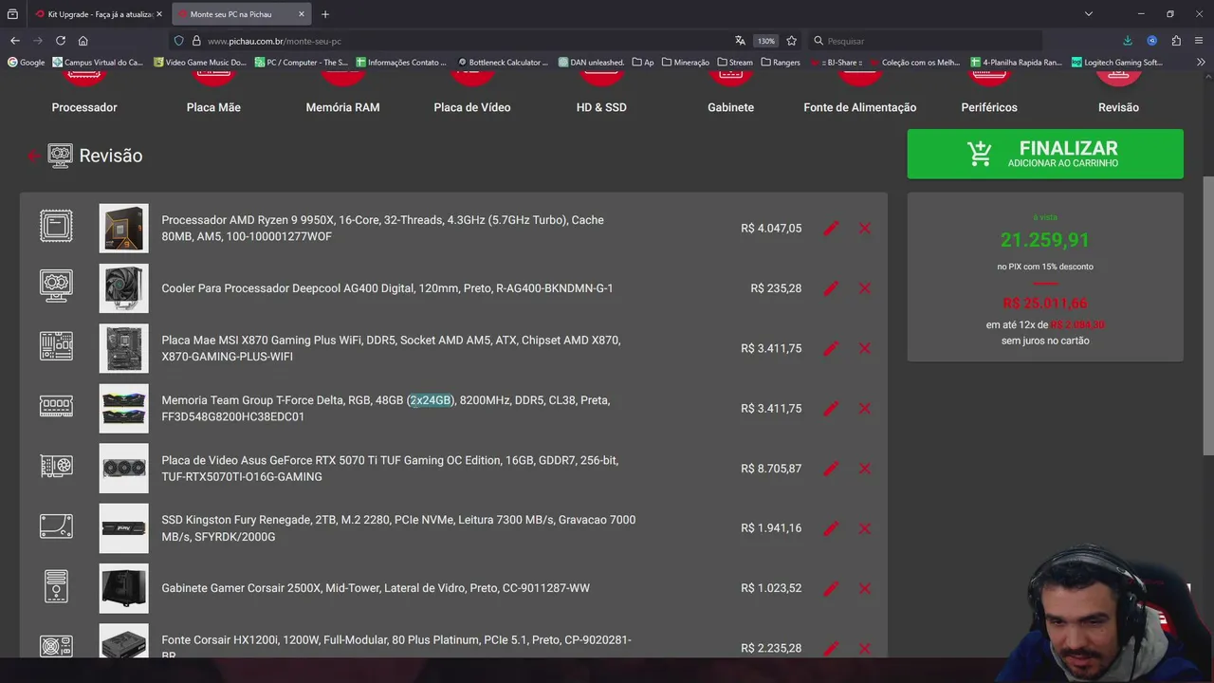Edit the Corsair HX1200i power supply item

click(831, 649)
